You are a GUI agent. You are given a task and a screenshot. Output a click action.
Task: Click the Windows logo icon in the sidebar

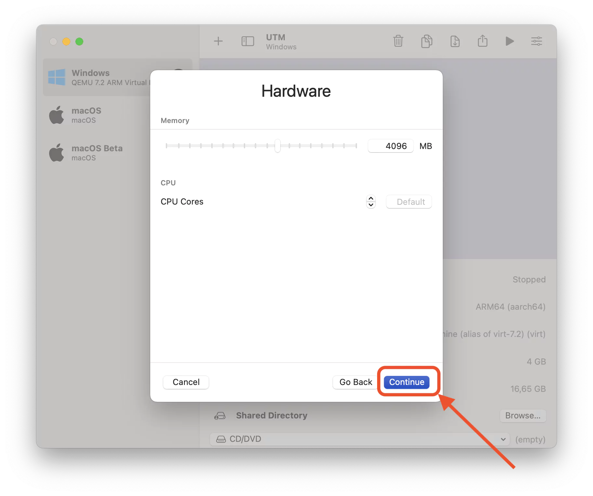tap(57, 77)
